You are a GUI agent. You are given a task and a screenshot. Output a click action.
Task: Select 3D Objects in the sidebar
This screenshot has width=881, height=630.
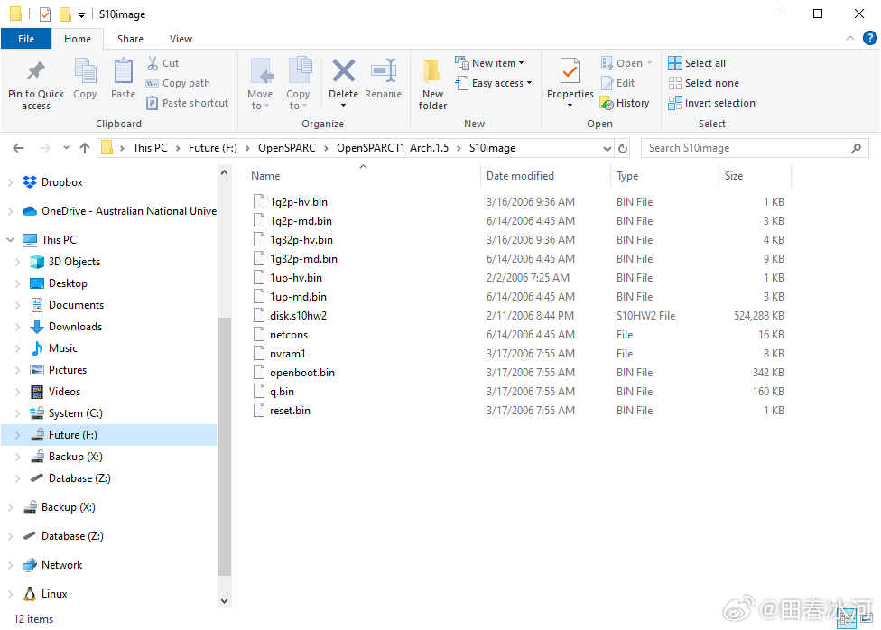point(74,262)
